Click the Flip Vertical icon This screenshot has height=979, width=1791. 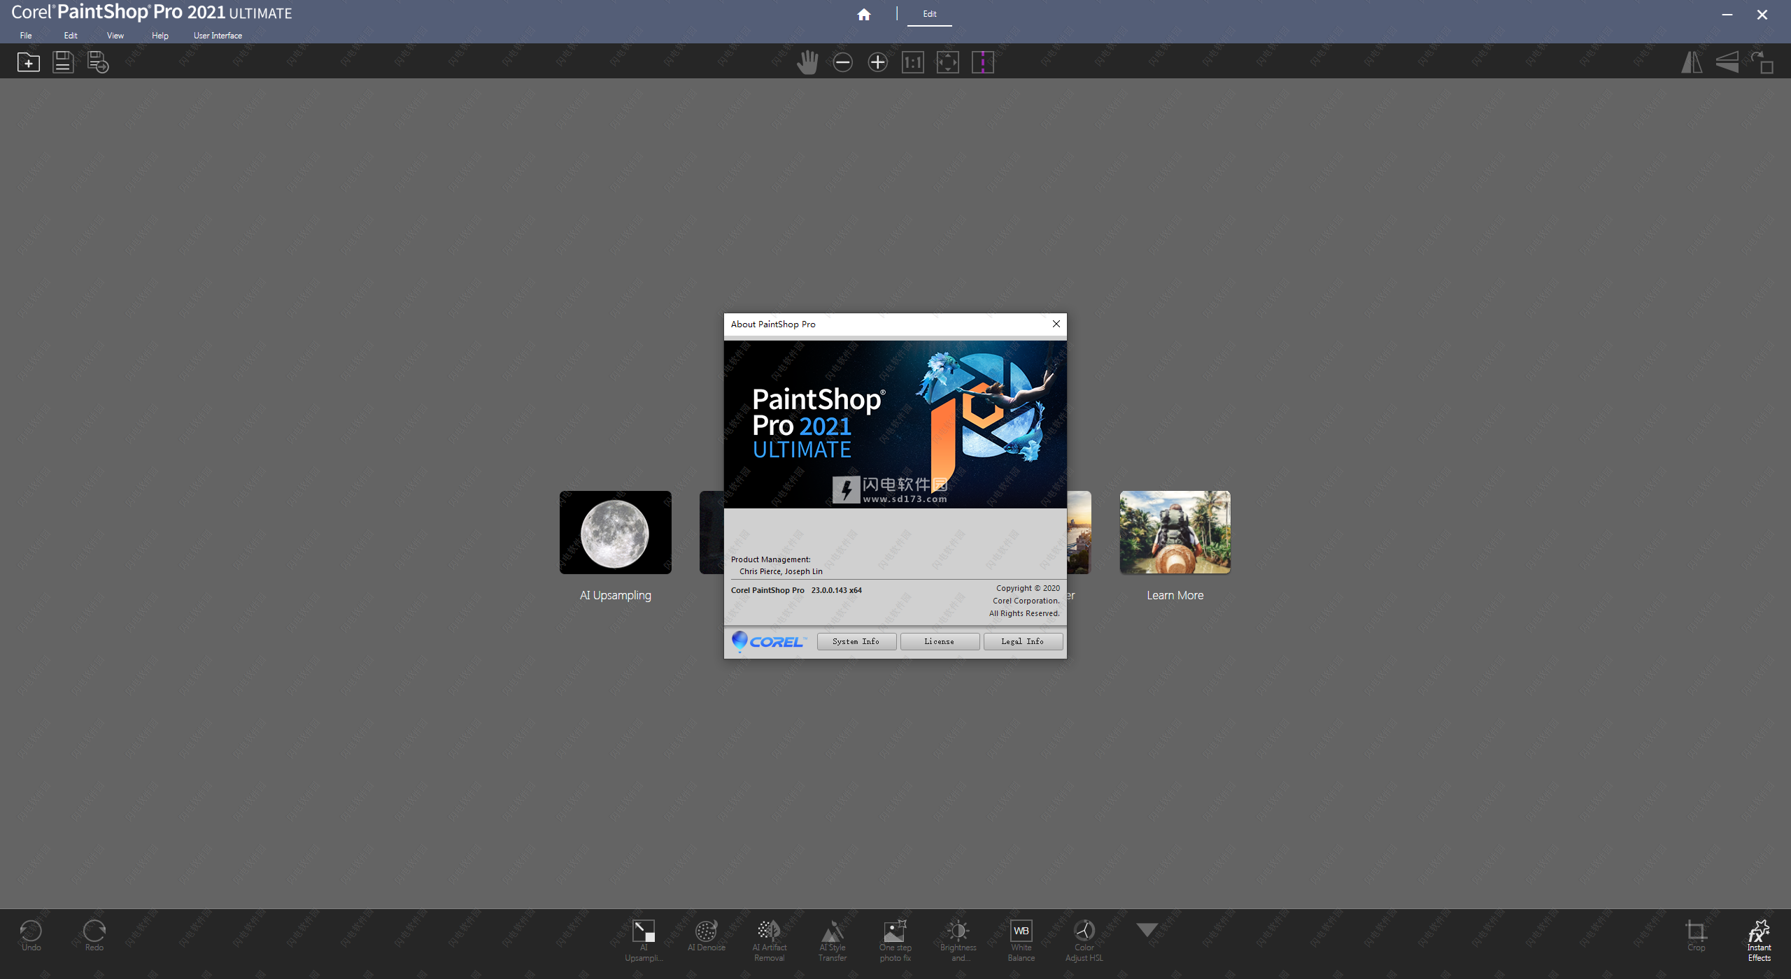(1727, 62)
